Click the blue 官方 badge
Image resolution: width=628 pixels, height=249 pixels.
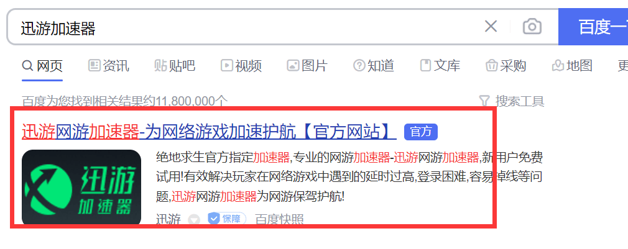tap(421, 132)
